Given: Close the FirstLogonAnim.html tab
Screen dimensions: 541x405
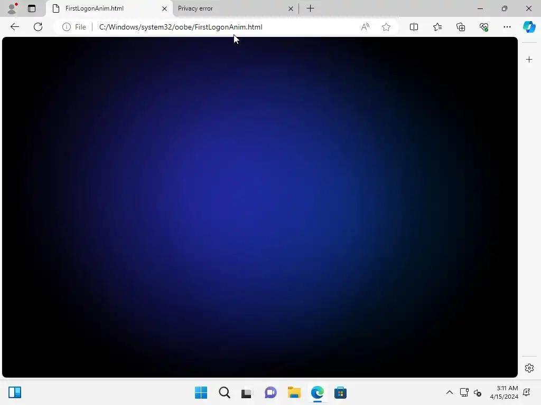Looking at the screenshot, I should click(x=165, y=8).
